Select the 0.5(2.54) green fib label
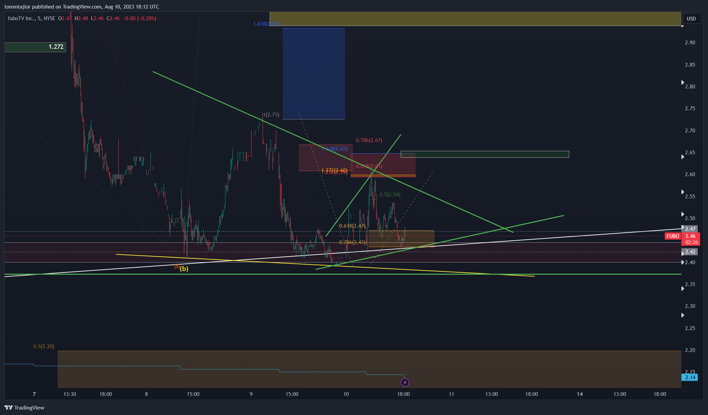The image size is (708, 415). [390, 195]
